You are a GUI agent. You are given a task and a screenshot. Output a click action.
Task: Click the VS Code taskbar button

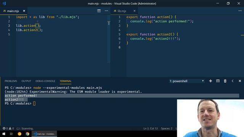(44, 134)
